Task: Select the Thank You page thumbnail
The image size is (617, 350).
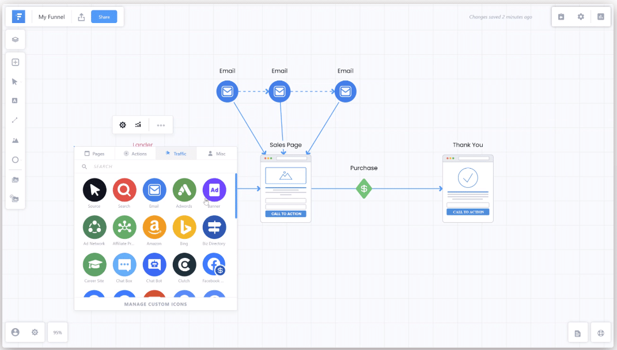Action: (x=468, y=189)
